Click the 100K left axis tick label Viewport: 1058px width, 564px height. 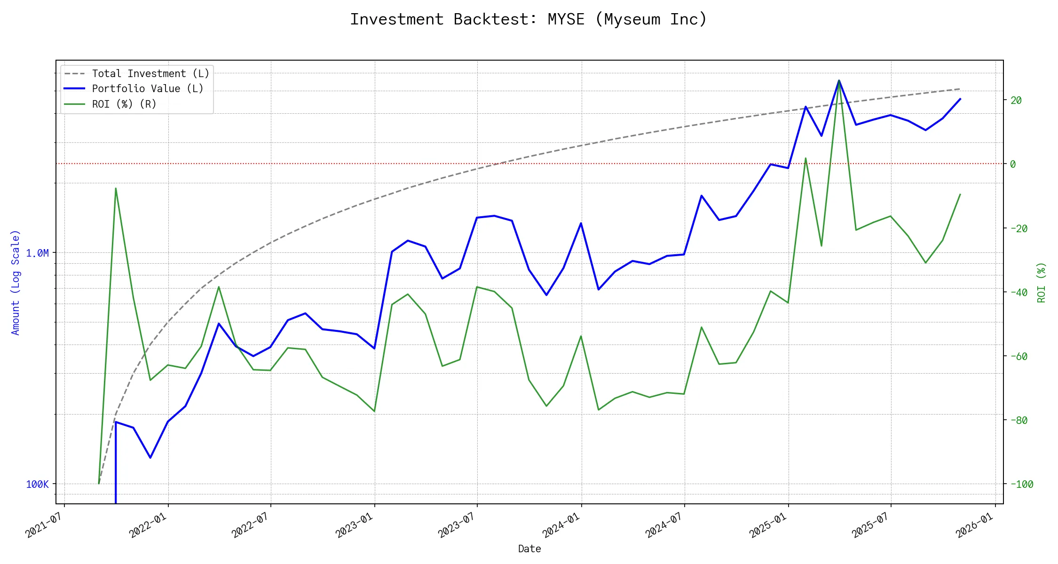coord(37,485)
